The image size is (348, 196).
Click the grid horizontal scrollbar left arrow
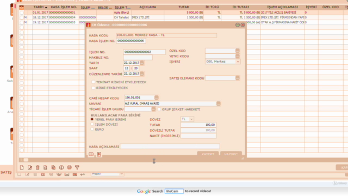(x=21, y=160)
